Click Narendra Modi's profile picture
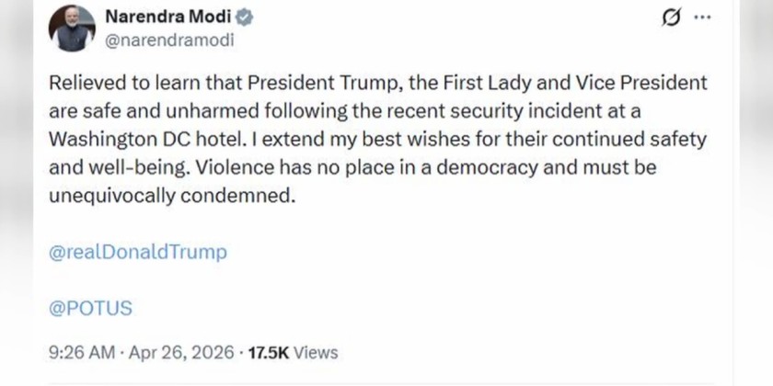Viewport: 773px width, 386px height. click(73, 28)
